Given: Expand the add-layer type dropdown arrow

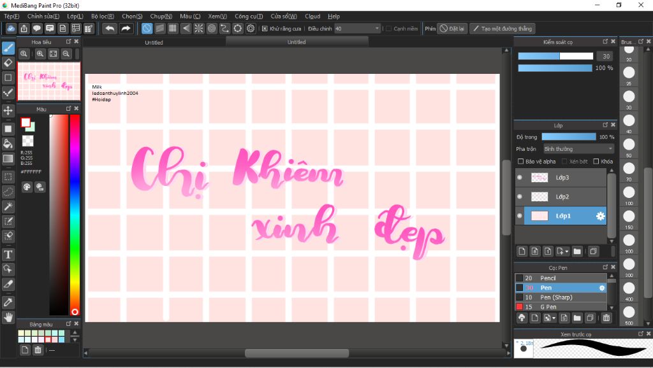Looking at the screenshot, I should tap(567, 251).
